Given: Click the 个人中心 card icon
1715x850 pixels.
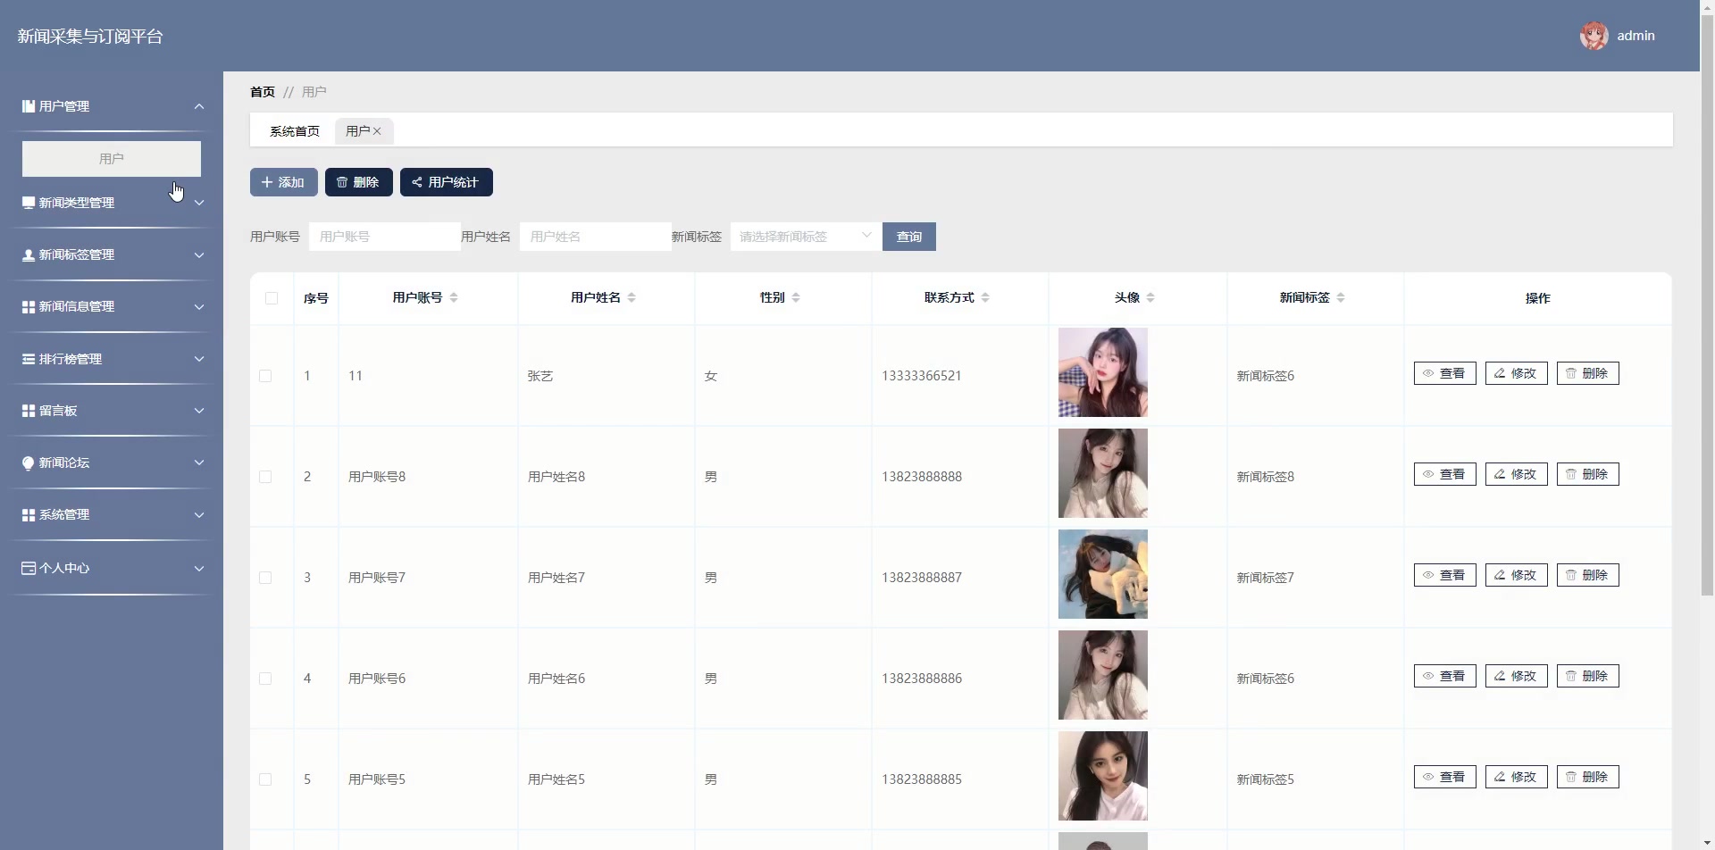Looking at the screenshot, I should tap(29, 568).
